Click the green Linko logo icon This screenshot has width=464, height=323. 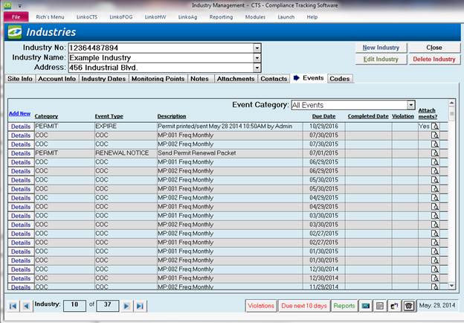coord(14,32)
